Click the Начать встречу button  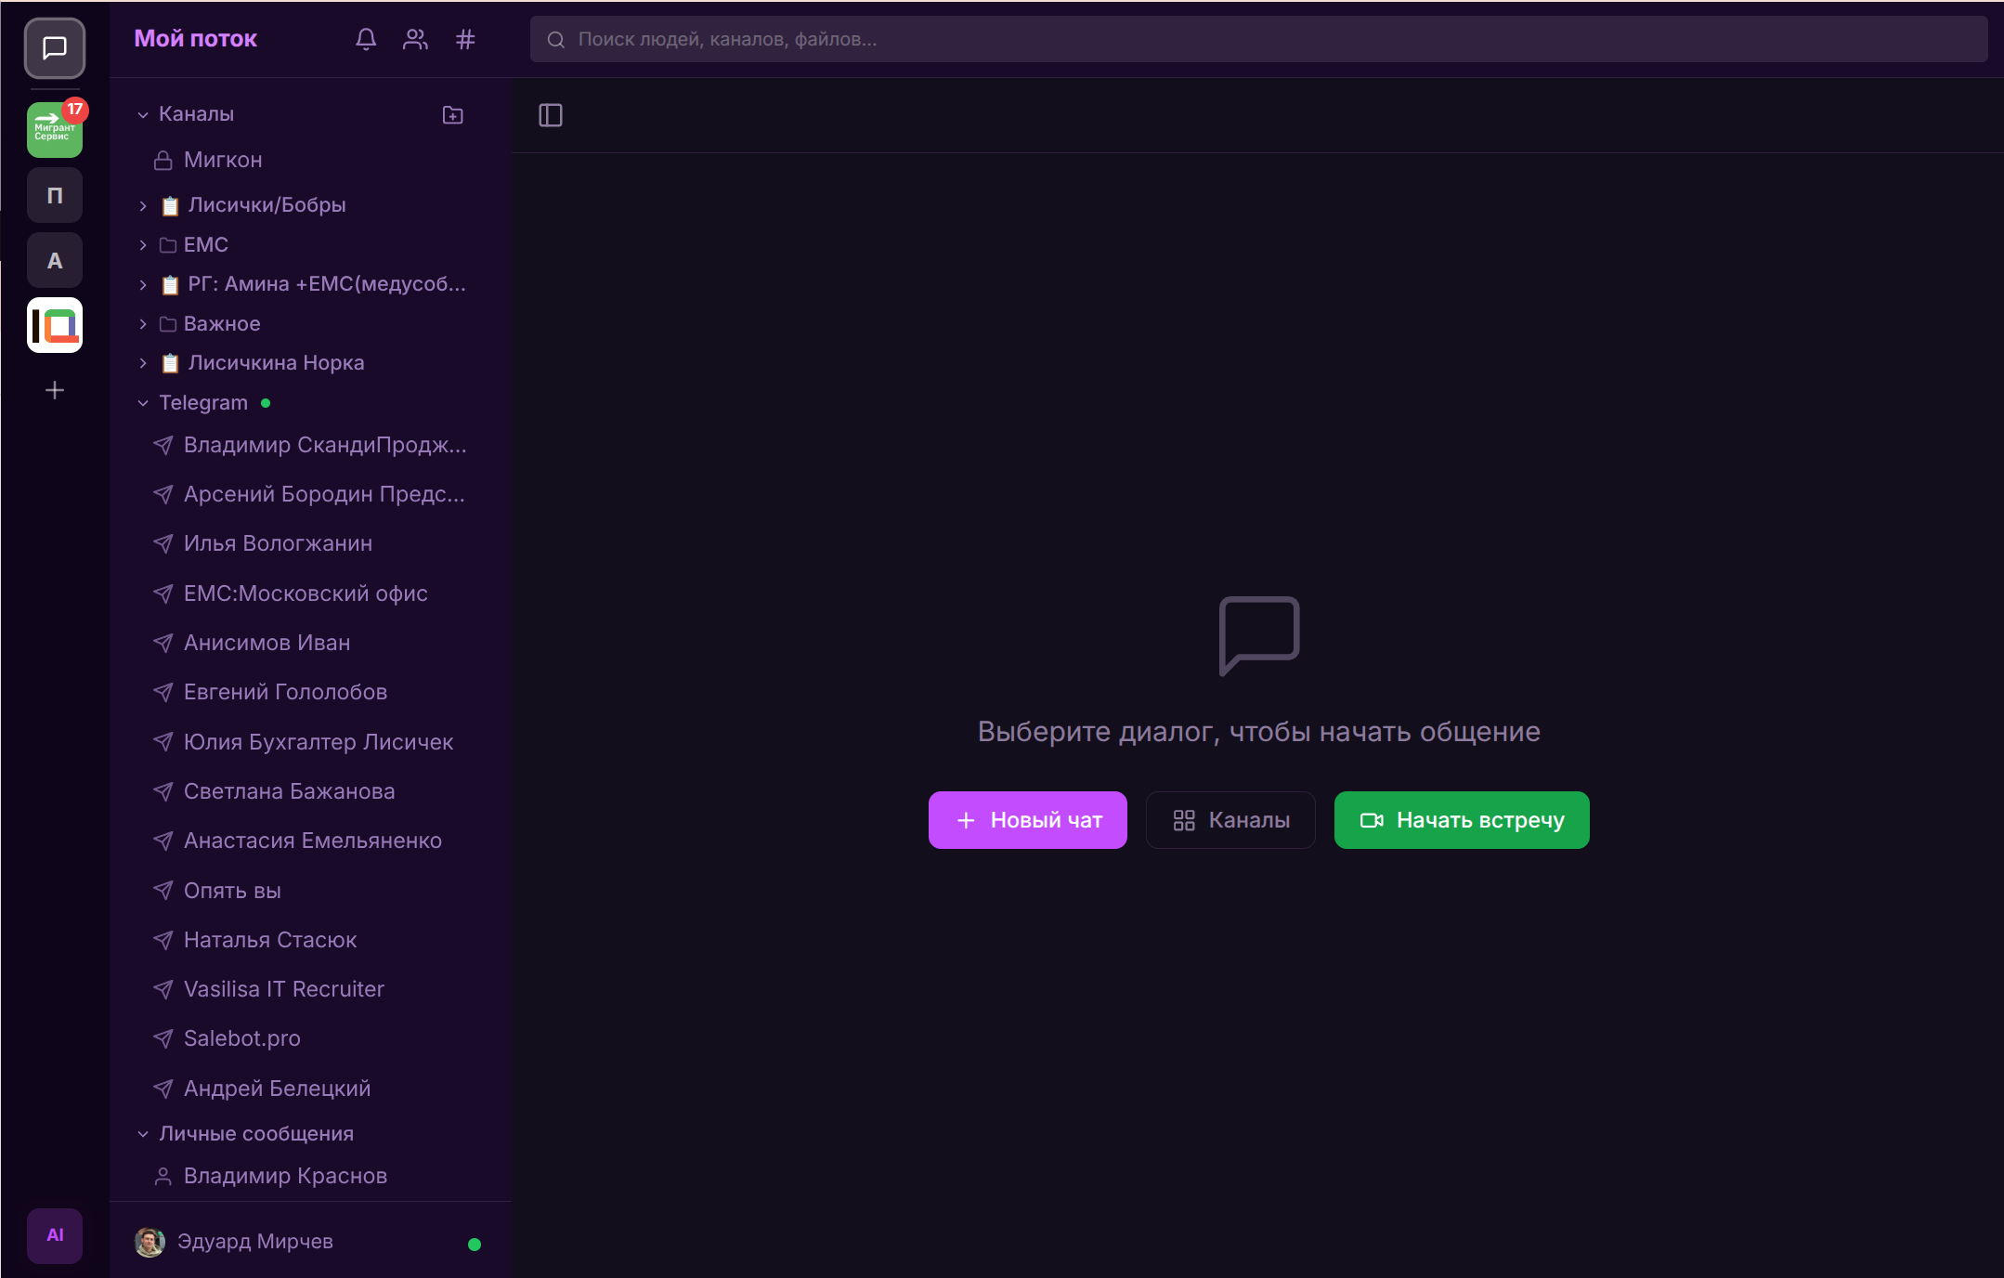[1461, 820]
